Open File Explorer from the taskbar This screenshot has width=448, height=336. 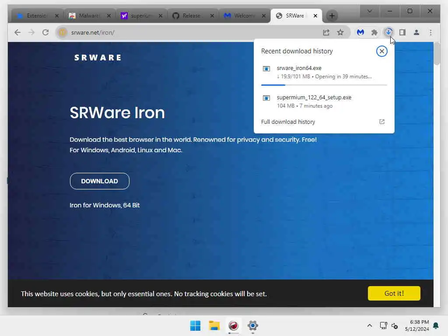pyautogui.click(x=214, y=325)
